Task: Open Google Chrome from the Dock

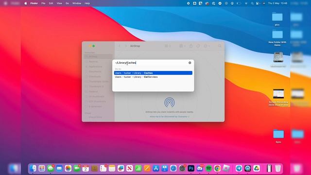Action: coord(217,169)
